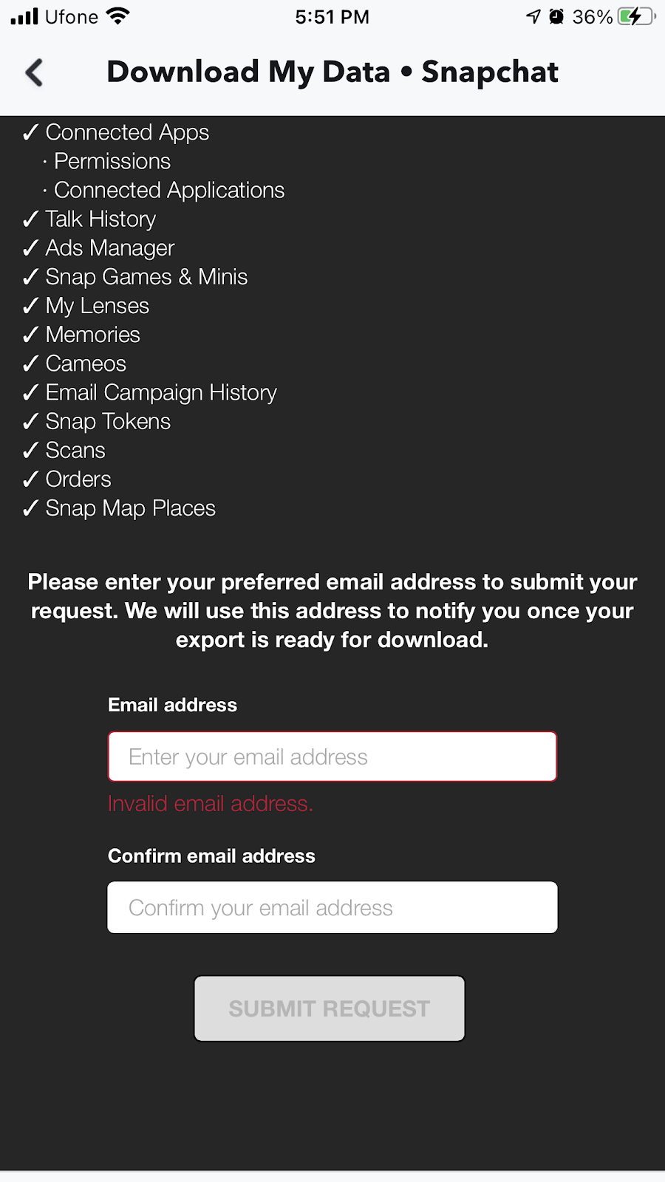Tap the checkmark beside Snap Map Places

pyautogui.click(x=30, y=509)
